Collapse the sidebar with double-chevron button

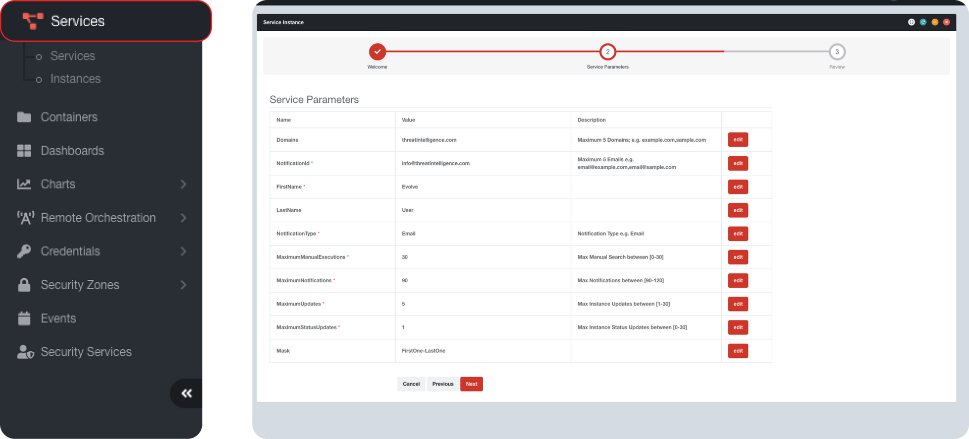[187, 393]
